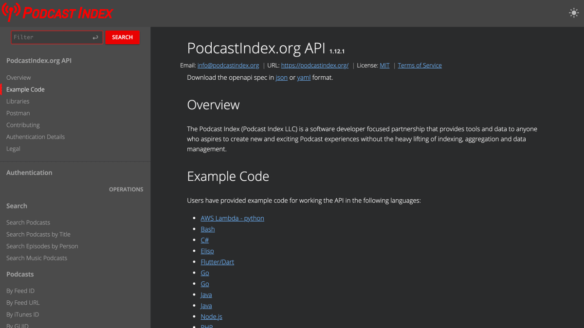The width and height of the screenshot is (584, 328).
Task: Open the Search Podcasts operation
Action: 28,223
